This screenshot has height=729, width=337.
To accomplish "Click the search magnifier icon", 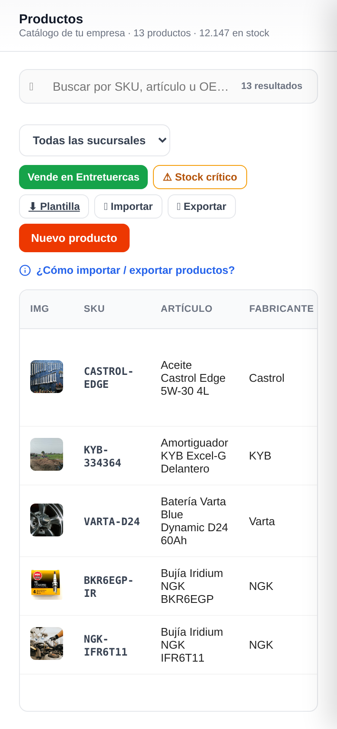I will click(x=31, y=86).
